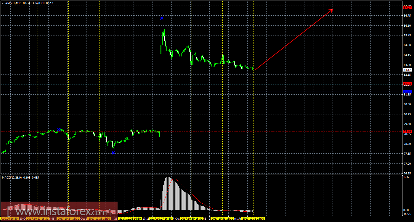Click the red 82.23 price label
This screenshot has height=222, width=414.
coord(407,84)
